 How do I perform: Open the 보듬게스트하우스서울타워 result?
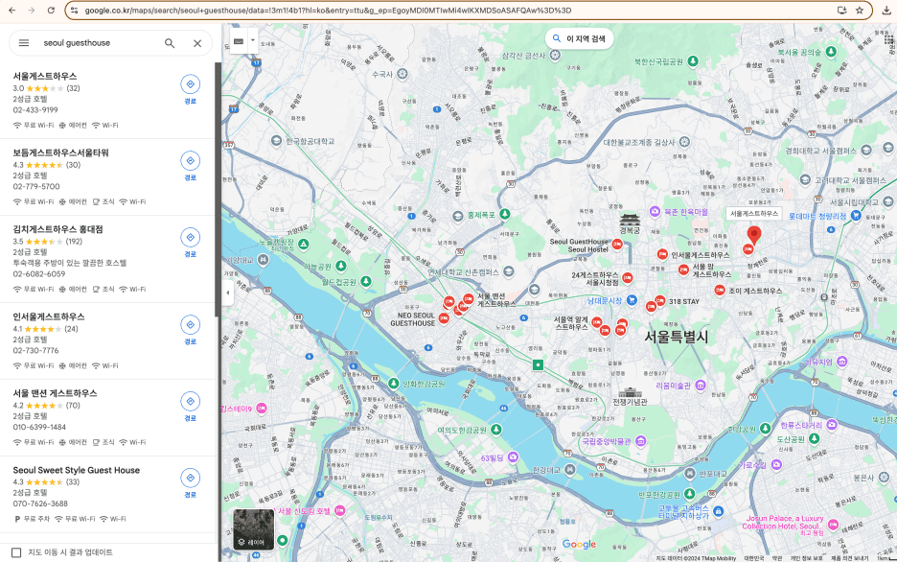coord(60,152)
